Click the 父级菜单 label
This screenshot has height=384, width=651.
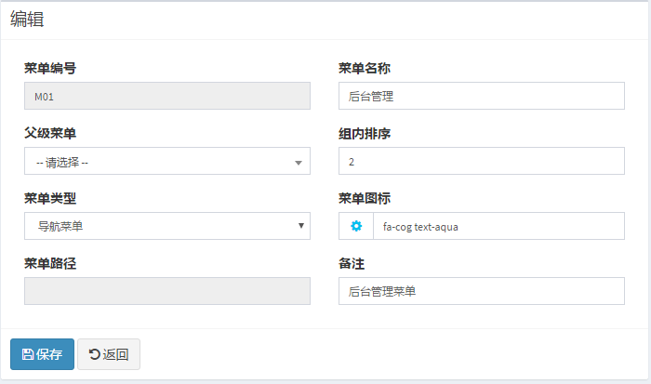(x=50, y=133)
